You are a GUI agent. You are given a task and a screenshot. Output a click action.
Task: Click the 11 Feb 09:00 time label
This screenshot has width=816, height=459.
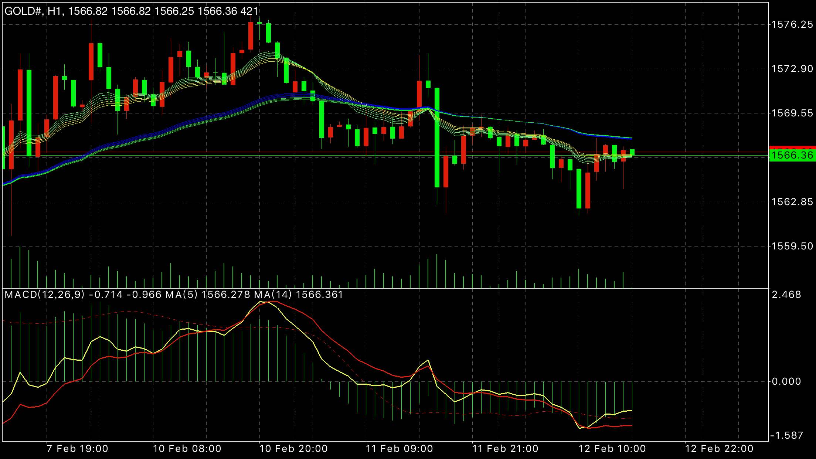399,449
